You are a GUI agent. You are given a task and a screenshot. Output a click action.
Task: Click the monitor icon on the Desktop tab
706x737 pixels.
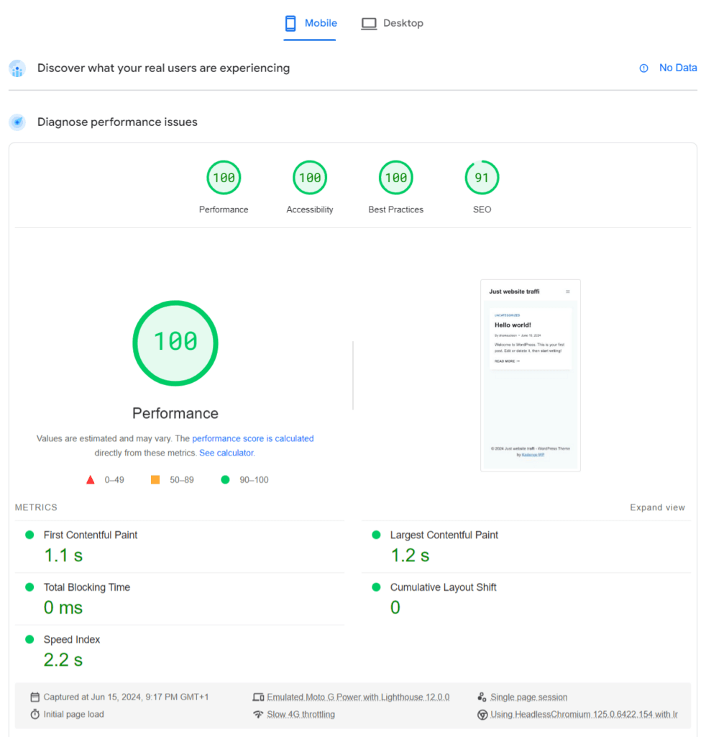368,23
